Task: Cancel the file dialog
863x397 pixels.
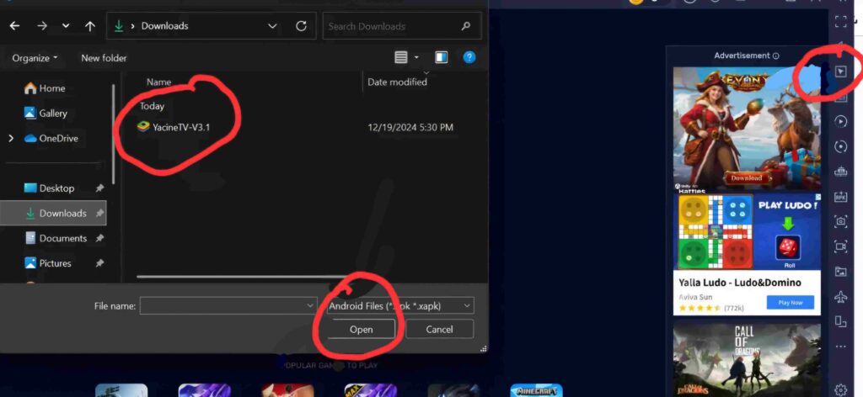Action: [439, 330]
